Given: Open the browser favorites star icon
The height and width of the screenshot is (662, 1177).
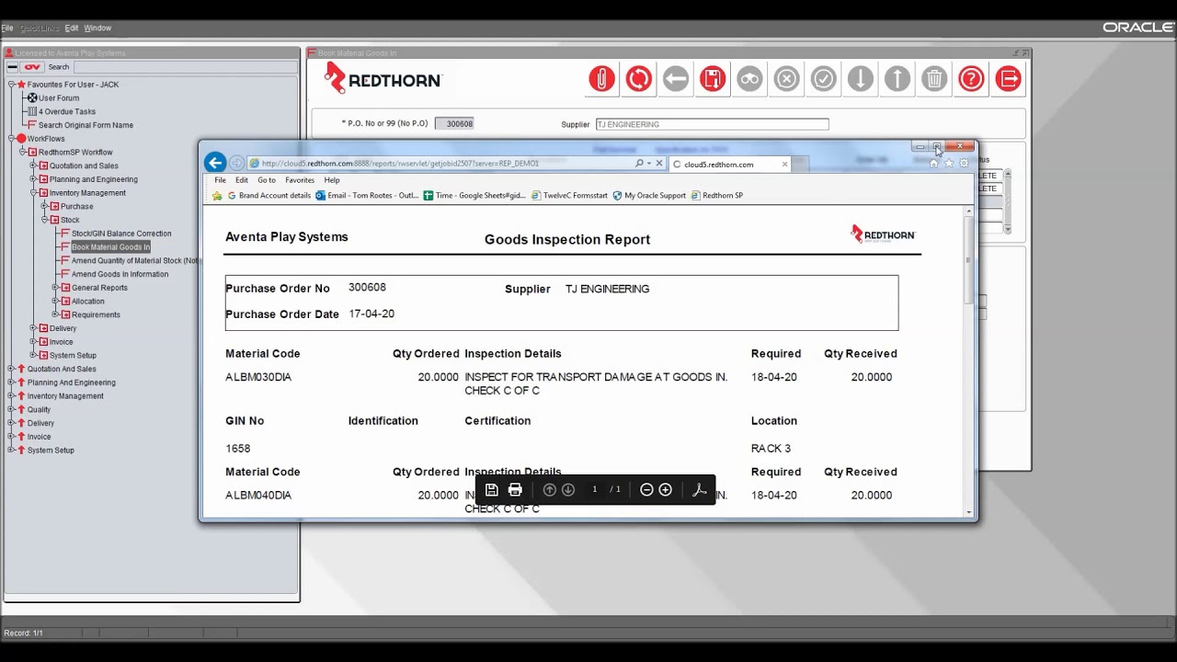Looking at the screenshot, I should 949,164.
